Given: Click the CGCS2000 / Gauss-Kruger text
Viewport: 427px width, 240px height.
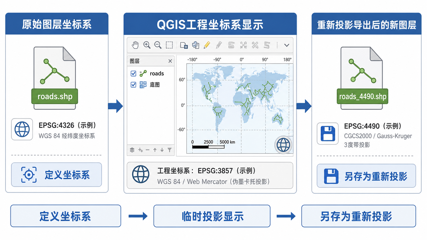Looking at the screenshot, I should (378, 136).
